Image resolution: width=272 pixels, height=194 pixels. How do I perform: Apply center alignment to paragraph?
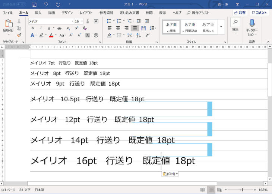point(118,28)
